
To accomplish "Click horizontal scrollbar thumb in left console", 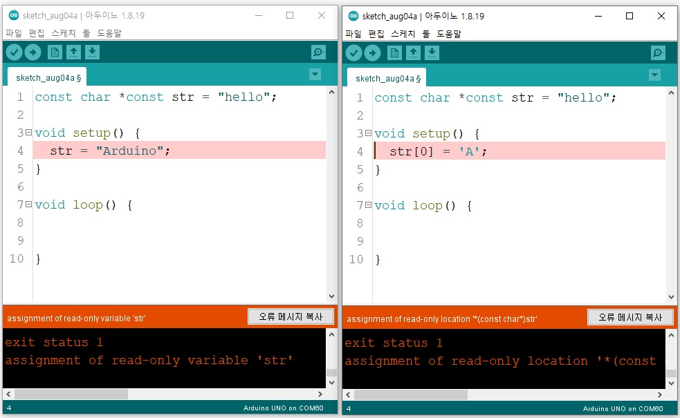I will pyautogui.click(x=71, y=395).
